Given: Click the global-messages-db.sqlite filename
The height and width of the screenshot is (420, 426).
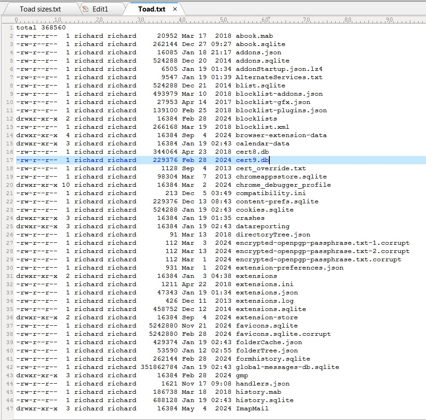Looking at the screenshot, I should point(287,367).
